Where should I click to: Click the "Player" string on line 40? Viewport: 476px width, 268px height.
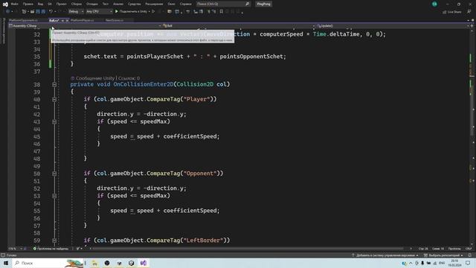coord(196,99)
